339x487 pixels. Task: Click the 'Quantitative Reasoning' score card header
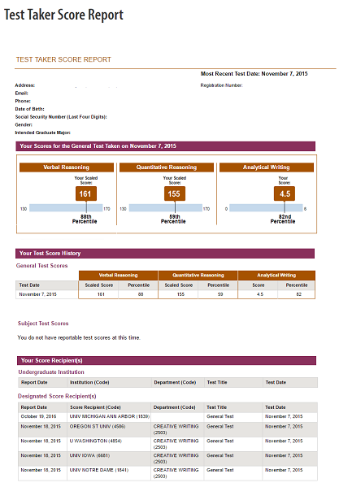[x=167, y=167]
